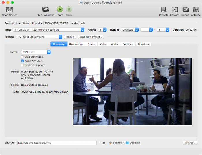Click the Open Source film icon
Screen dimensions: 202x155
[9, 10]
